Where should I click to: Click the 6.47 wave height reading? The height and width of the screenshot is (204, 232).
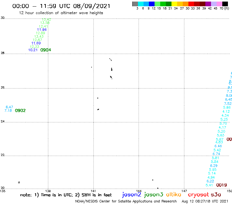click(x=9, y=107)
